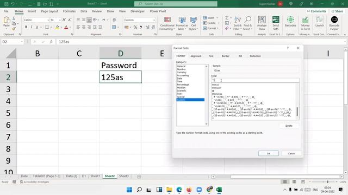Image resolution: width=348 pixels, height=195 pixels.
Task: Open Find & Select menu
Action: [x=247, y=23]
